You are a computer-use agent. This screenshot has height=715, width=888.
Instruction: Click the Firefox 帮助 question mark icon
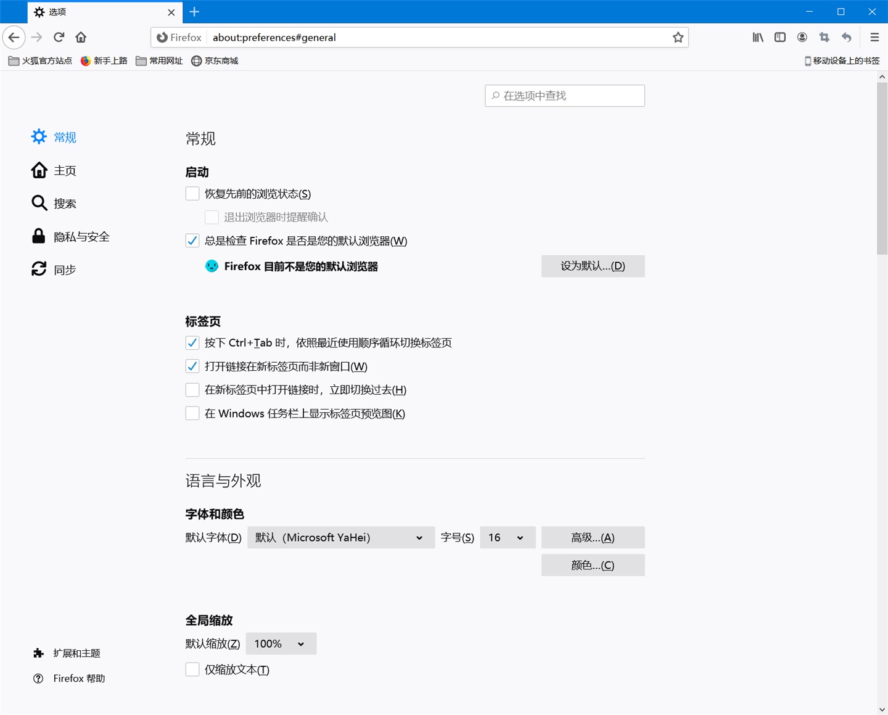tap(38, 679)
